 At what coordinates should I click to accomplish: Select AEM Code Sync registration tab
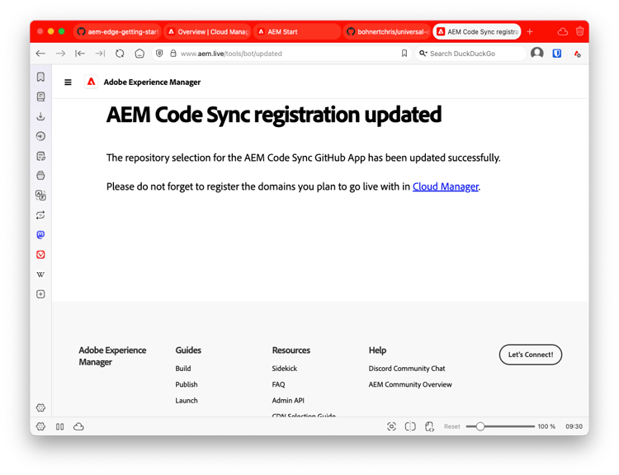tap(477, 31)
